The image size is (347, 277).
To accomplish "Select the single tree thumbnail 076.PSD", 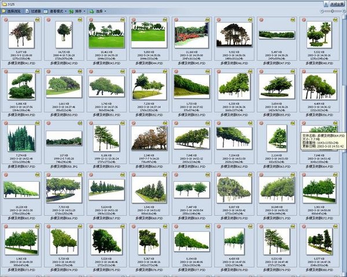I will tap(149, 241).
